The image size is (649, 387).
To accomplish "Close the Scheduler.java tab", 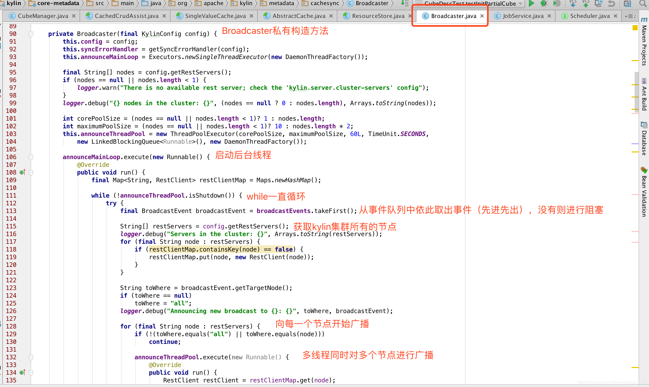I will coord(616,16).
